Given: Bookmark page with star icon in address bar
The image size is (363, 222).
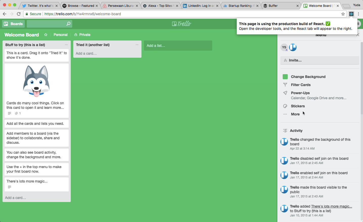Looking at the screenshot, I should [343, 14].
